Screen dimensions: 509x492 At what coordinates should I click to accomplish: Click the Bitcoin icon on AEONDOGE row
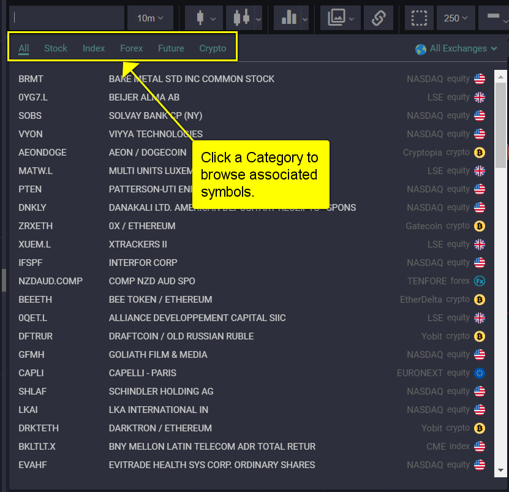(x=480, y=153)
